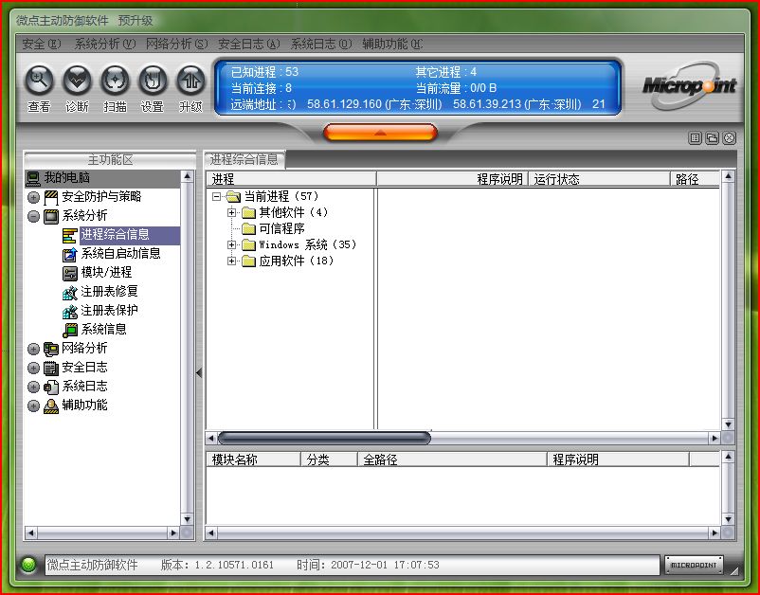Screen dimensions: 760x595
Task: Click the 扫描 (Scan) toolbar icon
Action: tap(115, 81)
